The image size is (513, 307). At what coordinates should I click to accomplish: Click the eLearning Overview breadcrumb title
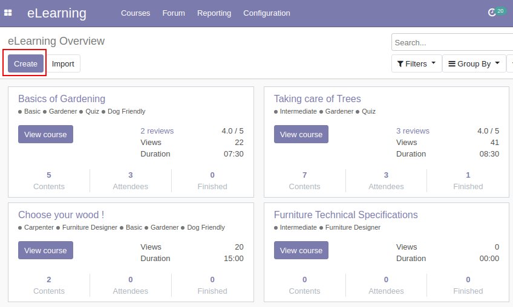pos(56,41)
